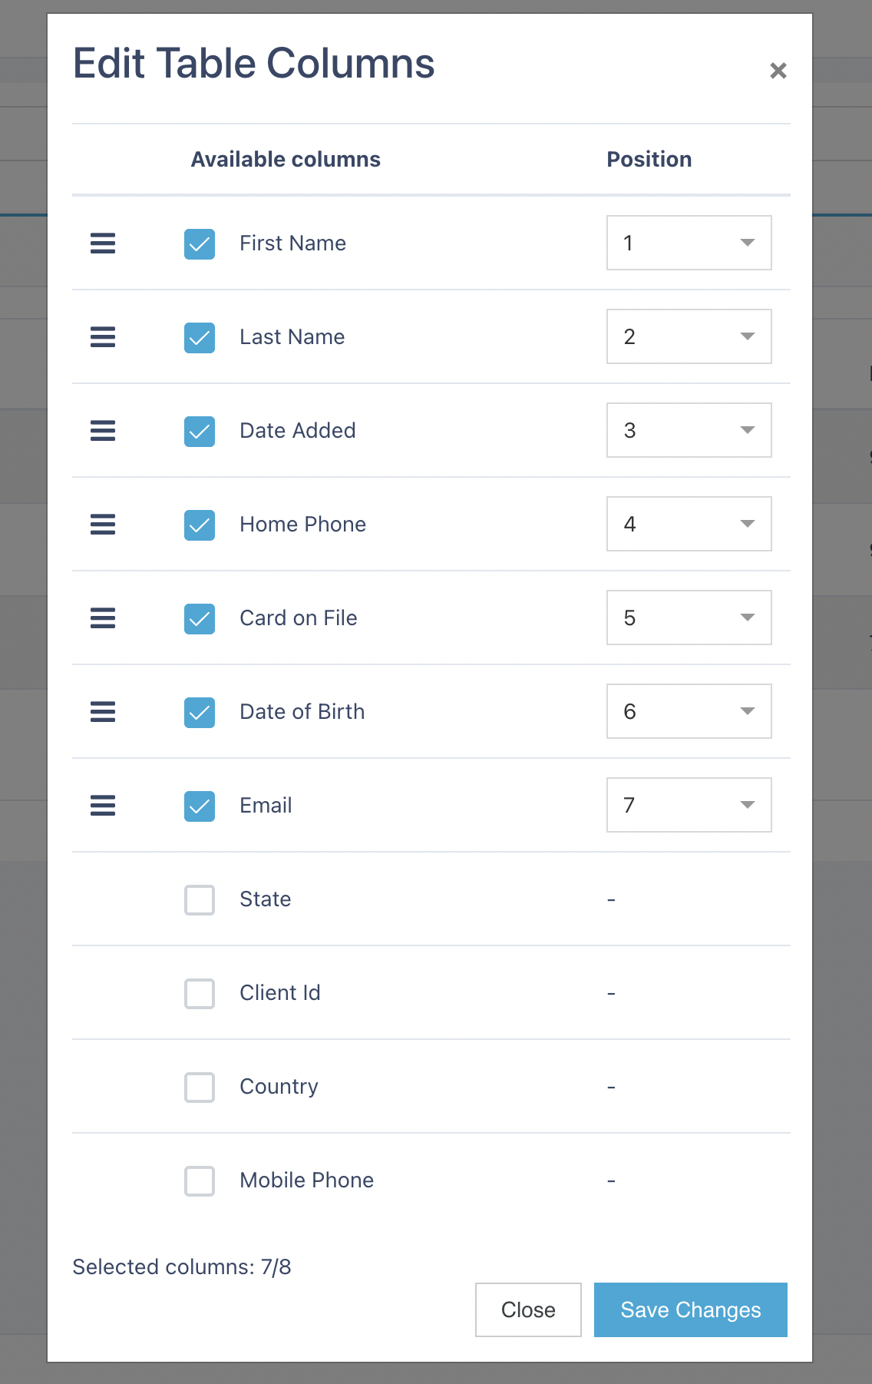872x1384 pixels.
Task: Click the Save Changes button
Action: click(x=691, y=1310)
